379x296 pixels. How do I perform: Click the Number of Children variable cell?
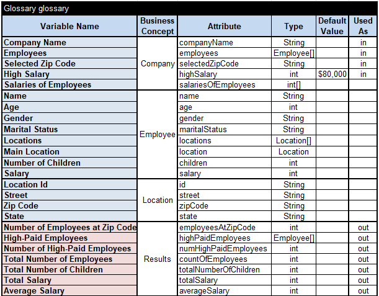[69, 163]
